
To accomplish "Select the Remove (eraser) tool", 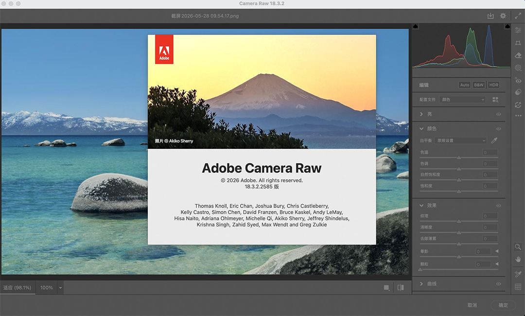I will (x=518, y=55).
